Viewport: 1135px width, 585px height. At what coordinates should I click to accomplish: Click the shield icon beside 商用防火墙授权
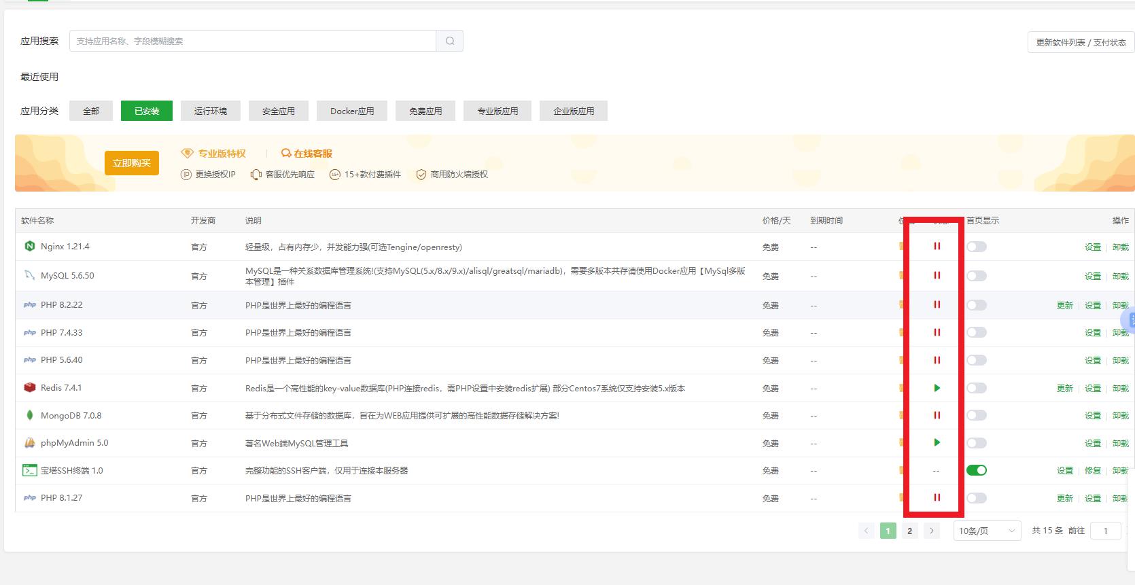[421, 175]
